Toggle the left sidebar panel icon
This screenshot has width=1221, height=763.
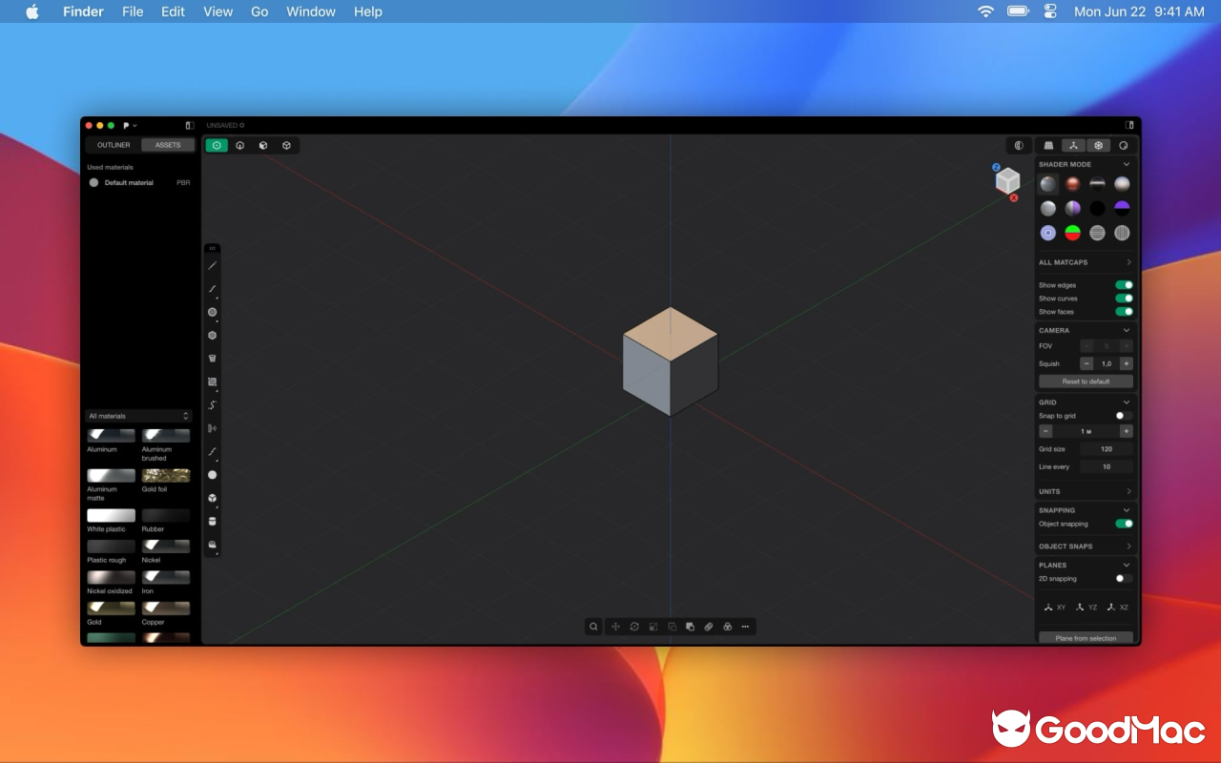[190, 125]
